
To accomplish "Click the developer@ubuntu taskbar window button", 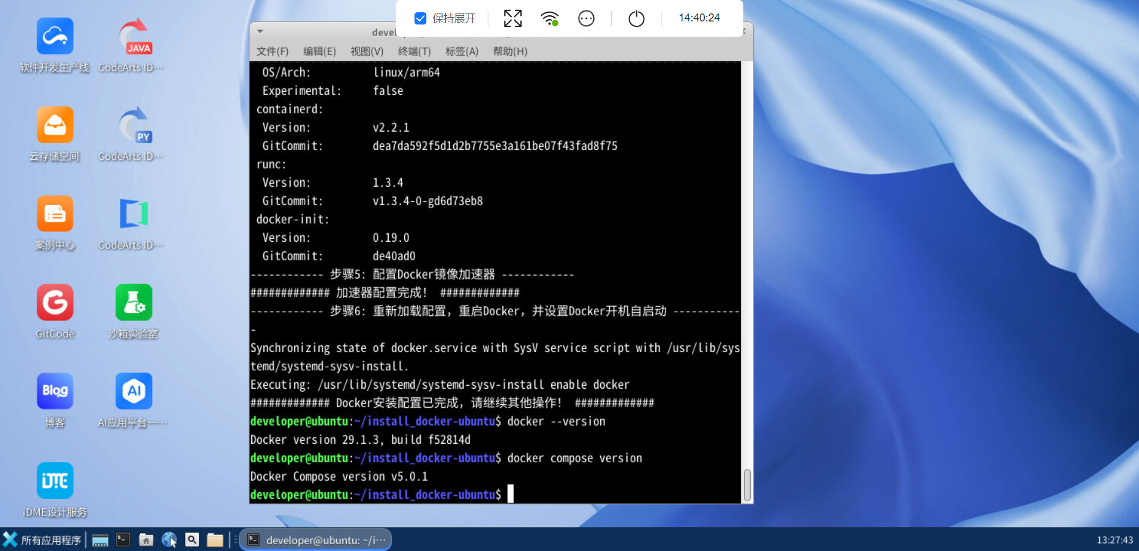I will pos(315,540).
